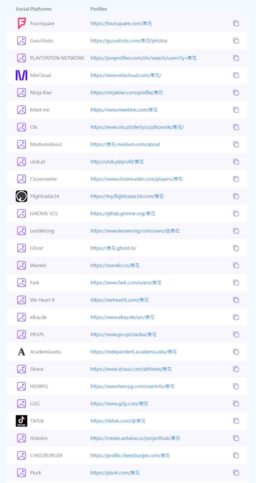256x483 pixels.
Task: Select the Clozemaster platform name
Action: [x=43, y=179]
